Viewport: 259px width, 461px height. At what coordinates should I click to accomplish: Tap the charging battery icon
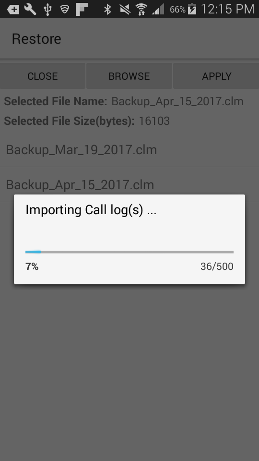point(192,9)
